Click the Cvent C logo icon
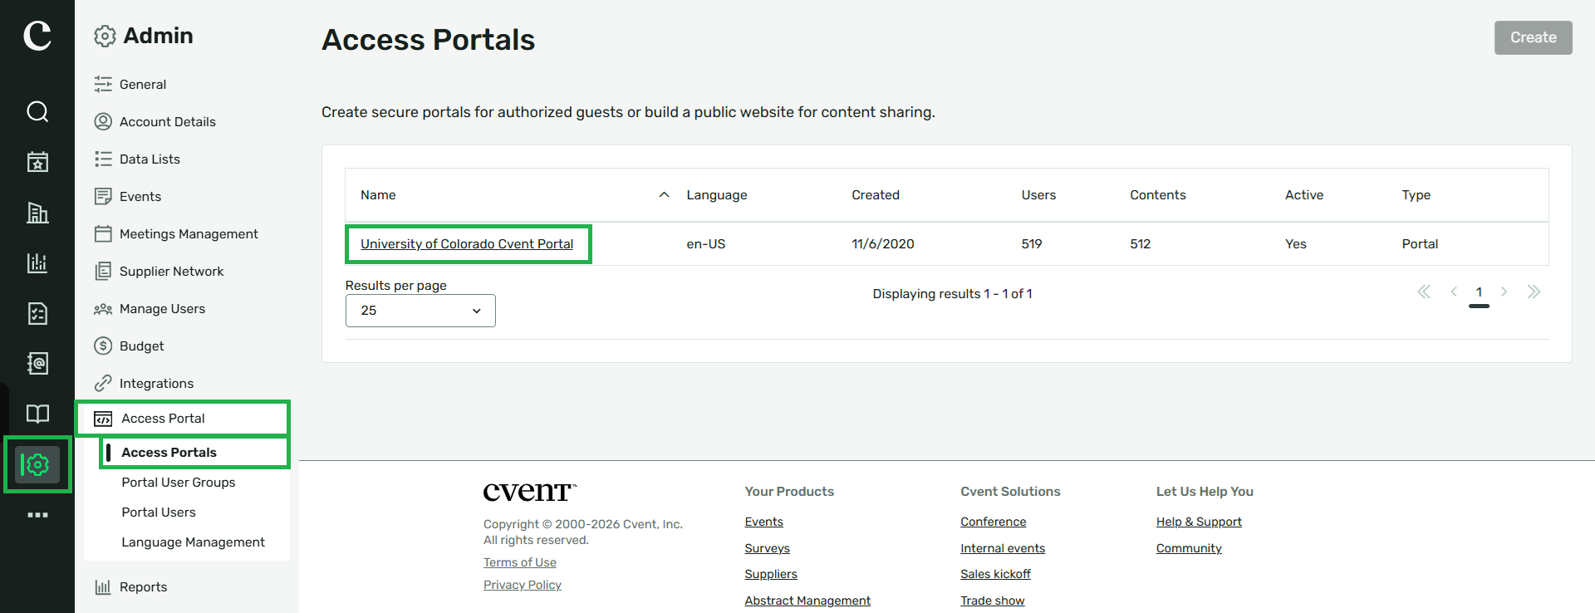 (x=37, y=36)
